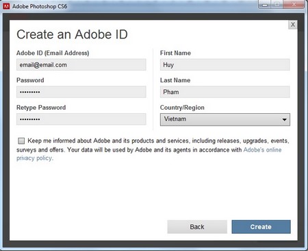
Task: Click the Create an Adobe ID heading
Action: click(72, 34)
